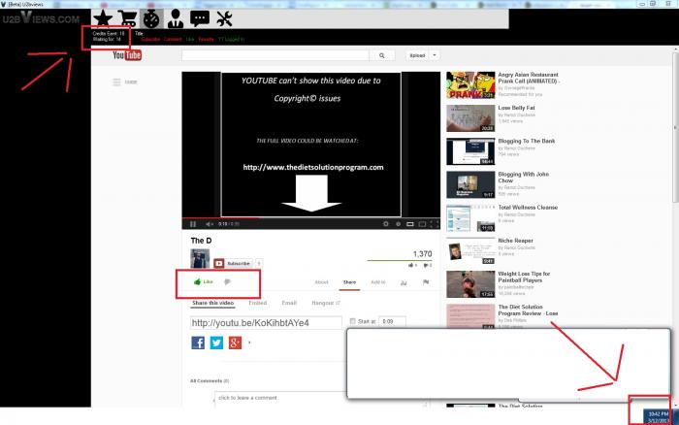Open Weight Loss Tips for Paintball Players thumbnail
The width and height of the screenshot is (679, 425).
tap(470, 284)
